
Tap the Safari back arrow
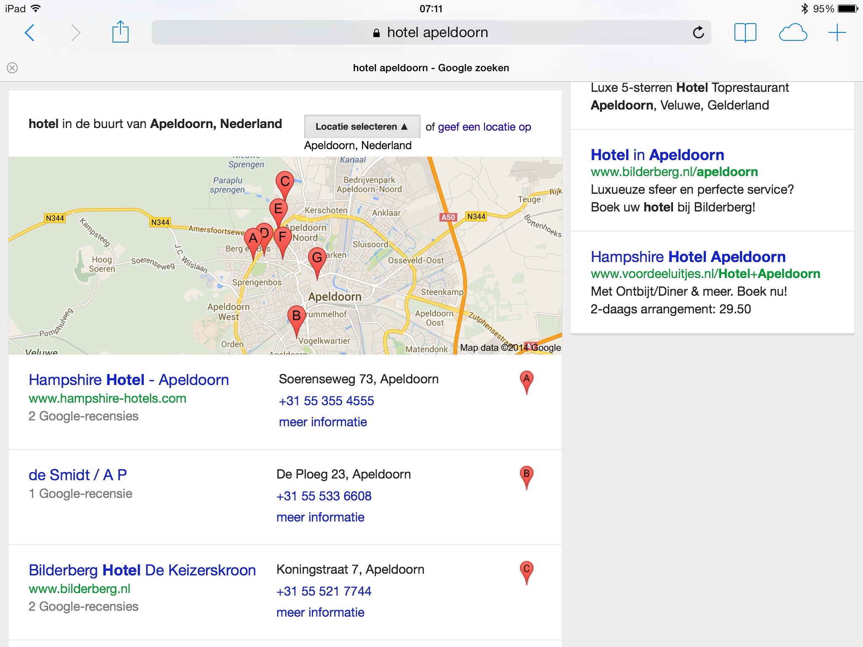29,33
